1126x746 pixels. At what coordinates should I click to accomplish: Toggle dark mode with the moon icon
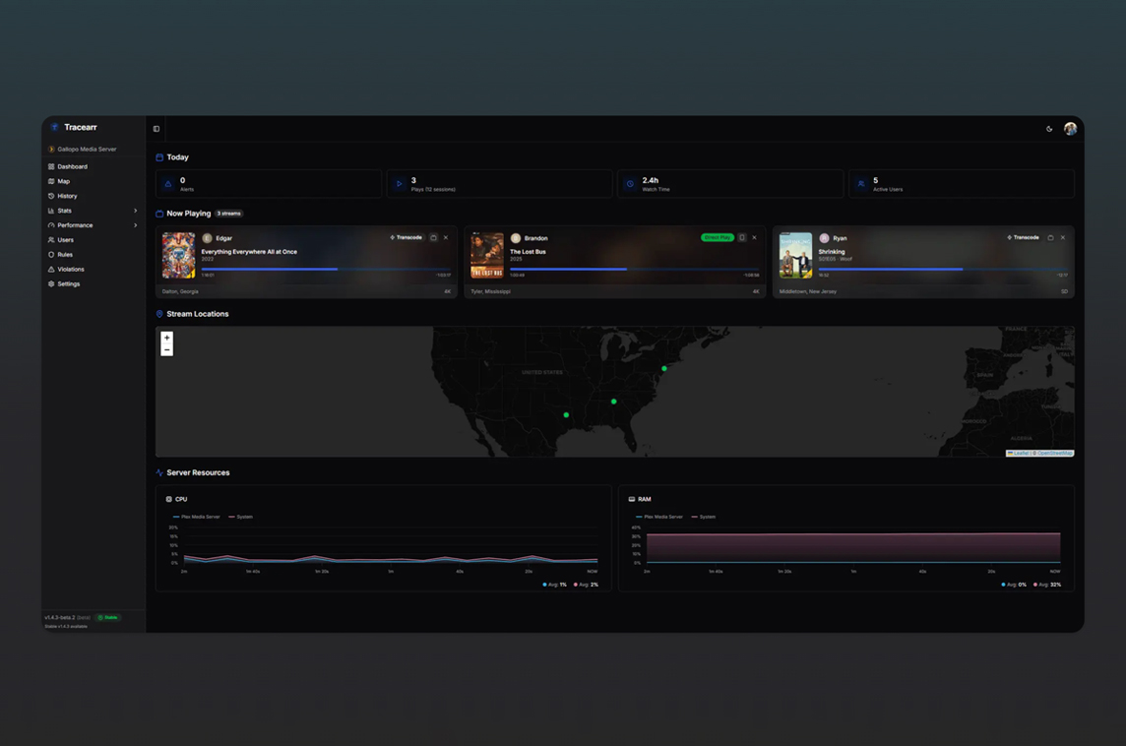[x=1049, y=129]
